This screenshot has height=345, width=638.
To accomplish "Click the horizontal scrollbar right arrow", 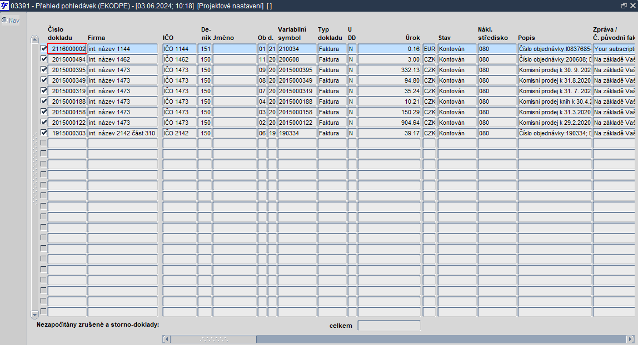I will click(630, 339).
